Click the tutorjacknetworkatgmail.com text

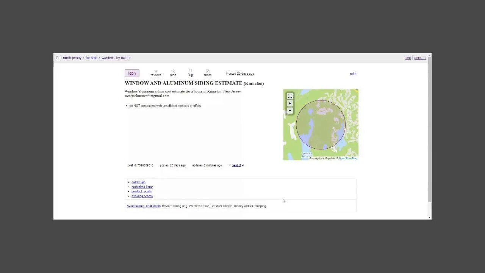pos(147,96)
